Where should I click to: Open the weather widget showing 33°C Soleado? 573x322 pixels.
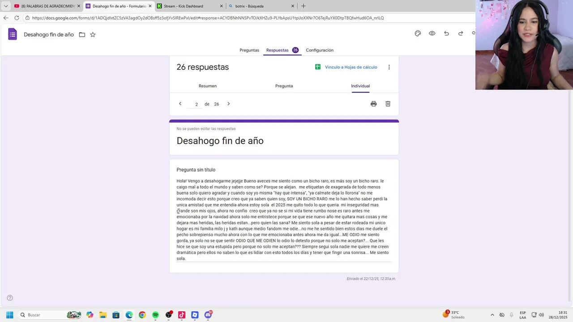[x=454, y=315]
